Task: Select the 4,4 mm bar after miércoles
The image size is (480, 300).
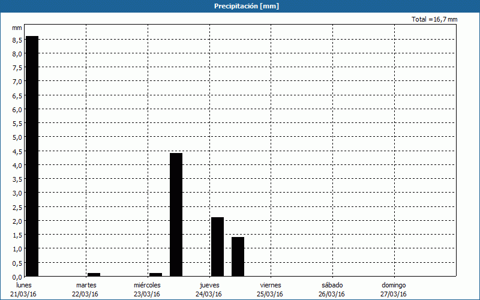Action: pos(176,215)
